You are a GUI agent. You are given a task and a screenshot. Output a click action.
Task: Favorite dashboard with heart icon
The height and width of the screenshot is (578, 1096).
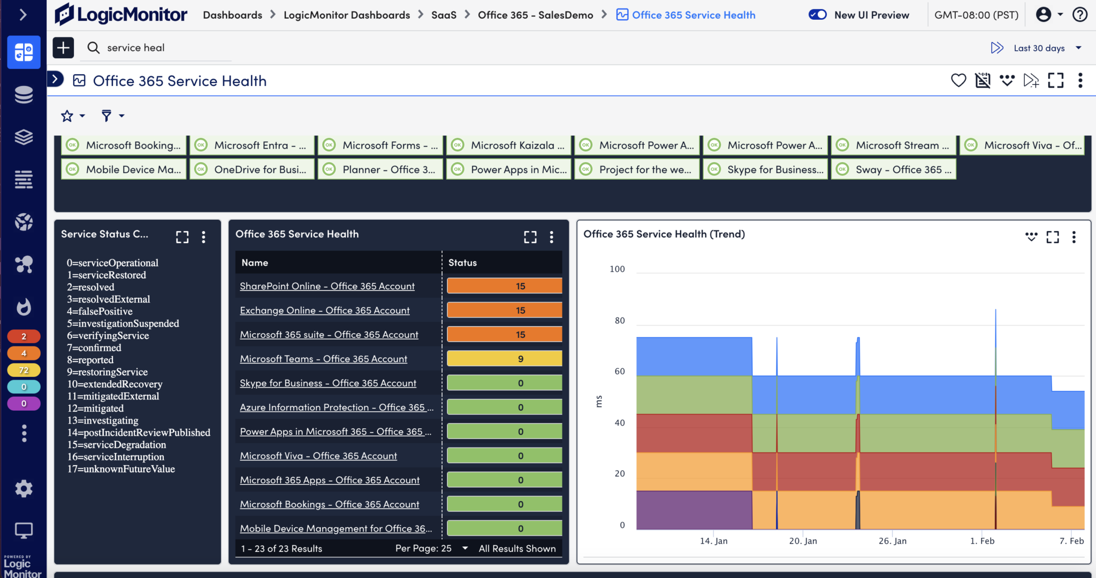958,81
